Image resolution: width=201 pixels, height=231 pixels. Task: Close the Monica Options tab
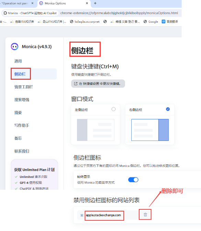87,3
